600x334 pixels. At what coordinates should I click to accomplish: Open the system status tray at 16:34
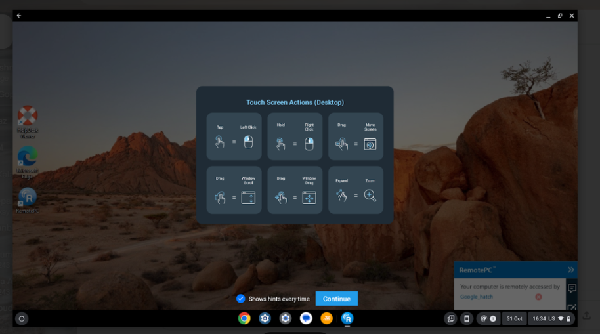(x=551, y=318)
